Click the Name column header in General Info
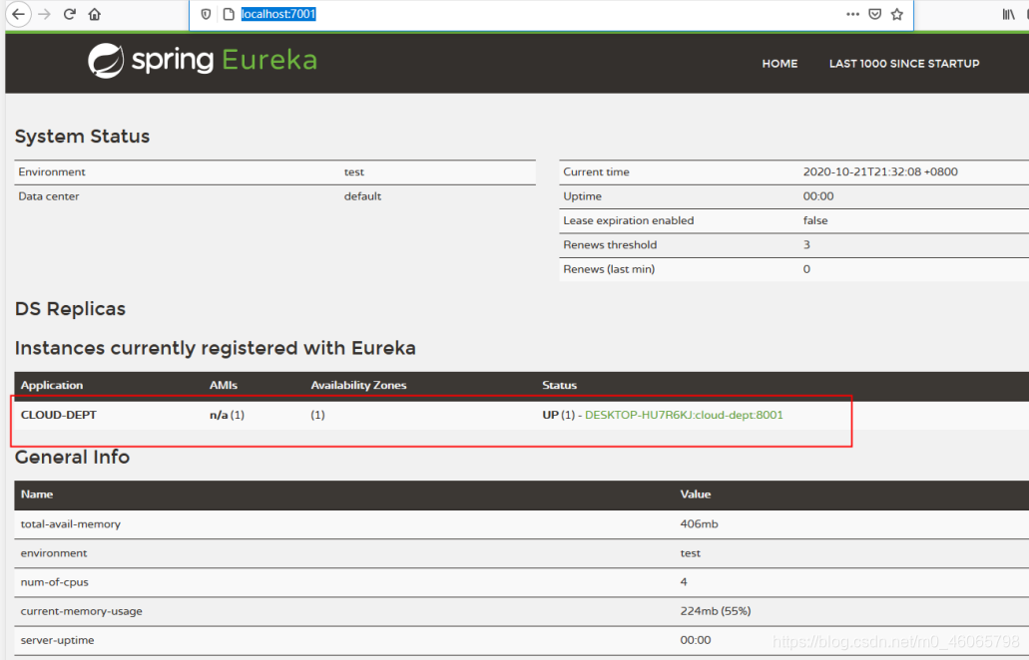Image resolution: width=1029 pixels, height=660 pixels. tap(37, 495)
